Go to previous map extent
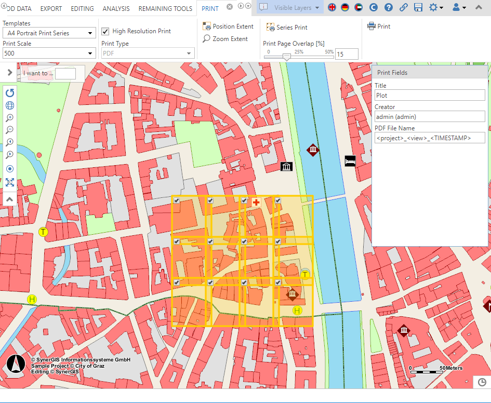The width and height of the screenshot is (491, 403). (10, 142)
